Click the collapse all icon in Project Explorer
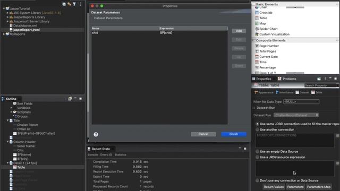340x191 pixels. point(64,4)
